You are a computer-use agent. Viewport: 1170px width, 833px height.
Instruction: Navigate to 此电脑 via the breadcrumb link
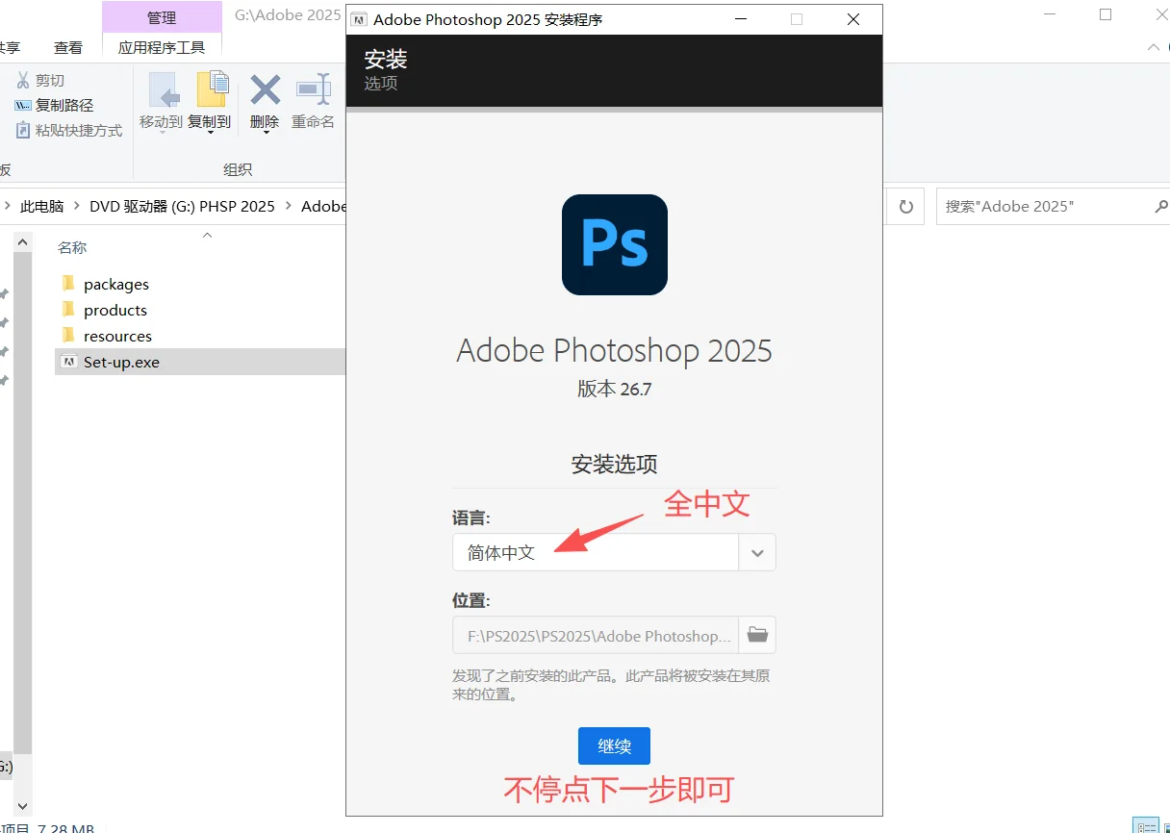click(x=42, y=206)
